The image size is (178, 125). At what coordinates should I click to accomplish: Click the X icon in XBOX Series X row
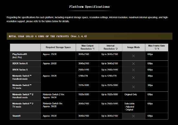pos(133,64)
